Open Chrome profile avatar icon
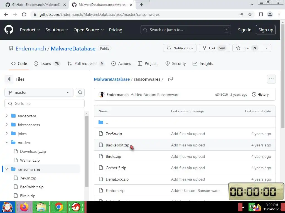 click(x=270, y=14)
